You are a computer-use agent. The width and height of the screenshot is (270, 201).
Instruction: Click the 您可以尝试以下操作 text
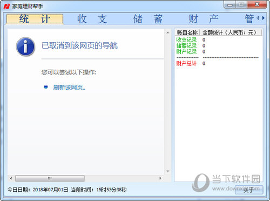click(x=69, y=72)
